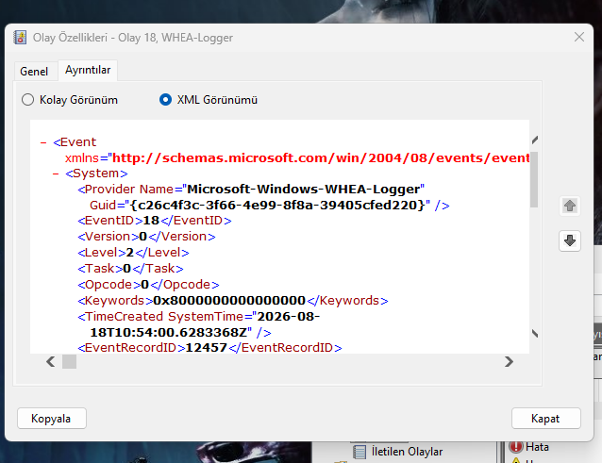This screenshot has height=463, width=602.
Task: Switch to the Genel tab
Action: coord(34,72)
